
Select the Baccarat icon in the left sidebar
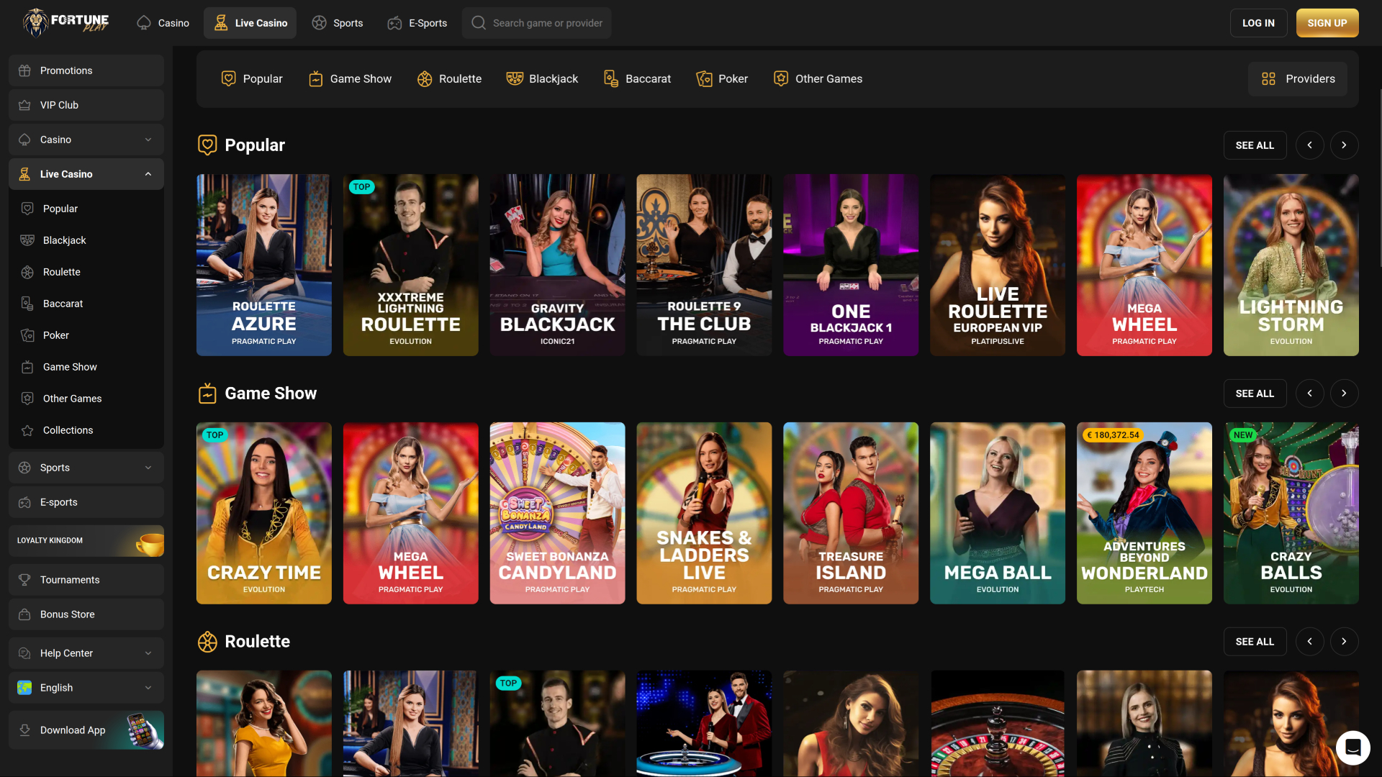27,304
